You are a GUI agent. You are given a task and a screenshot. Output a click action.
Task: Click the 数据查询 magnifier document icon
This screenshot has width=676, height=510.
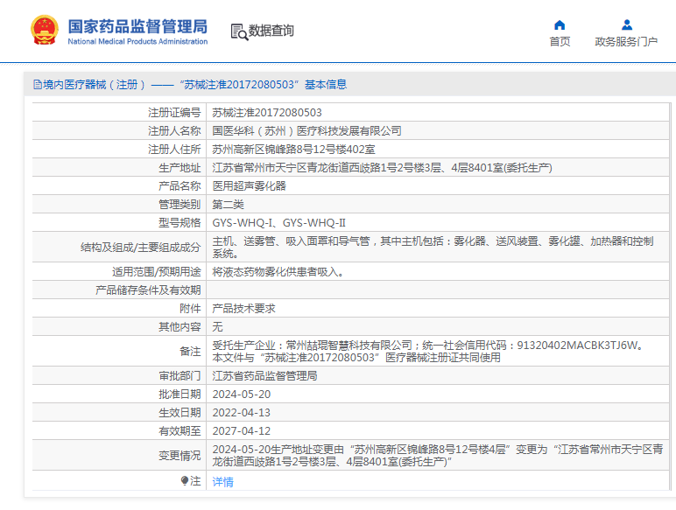click(x=238, y=31)
